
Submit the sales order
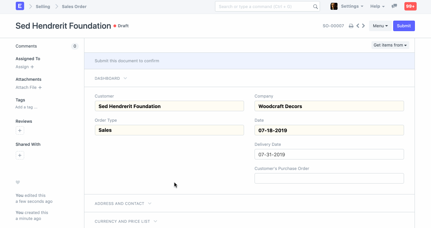pos(404,26)
